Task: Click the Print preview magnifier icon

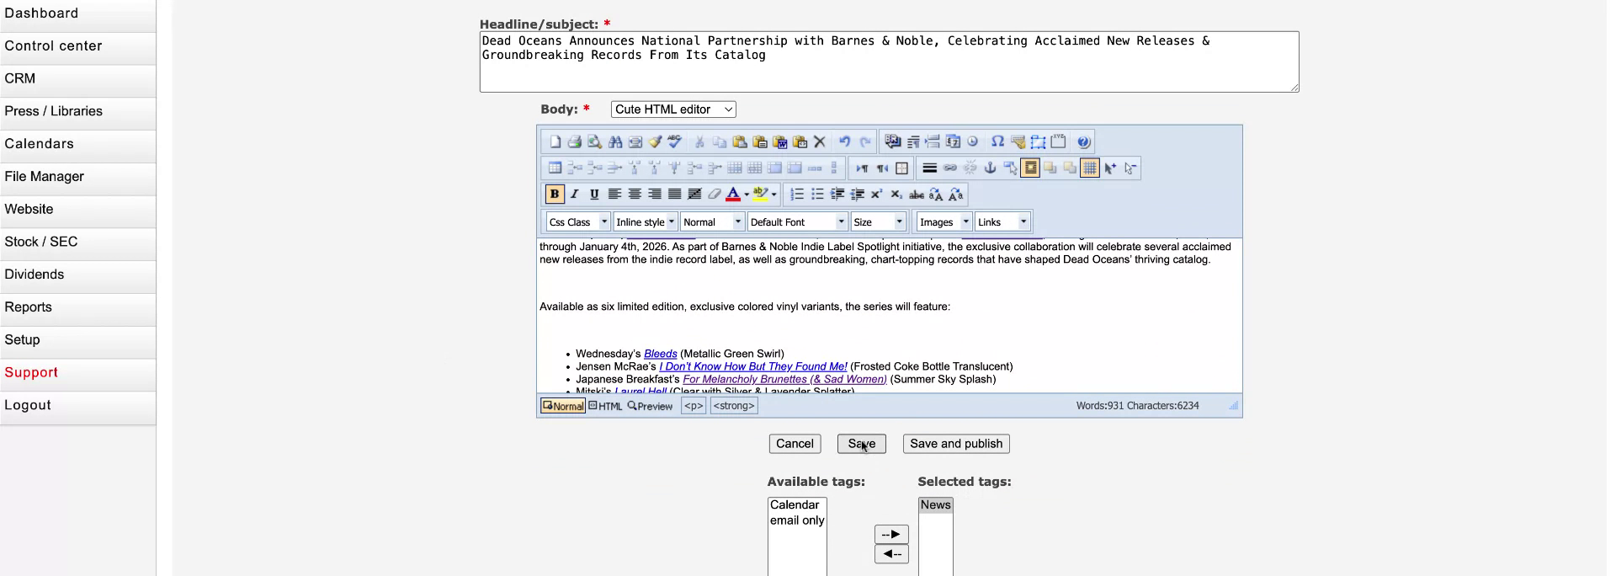Action: tap(594, 141)
